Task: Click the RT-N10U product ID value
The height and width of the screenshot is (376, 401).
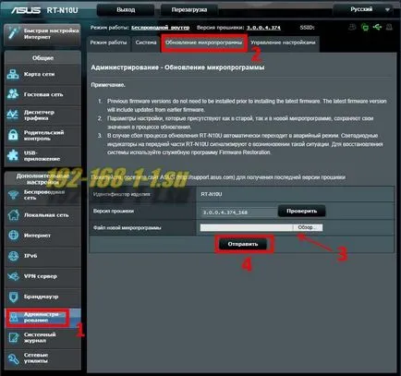Action: [212, 194]
